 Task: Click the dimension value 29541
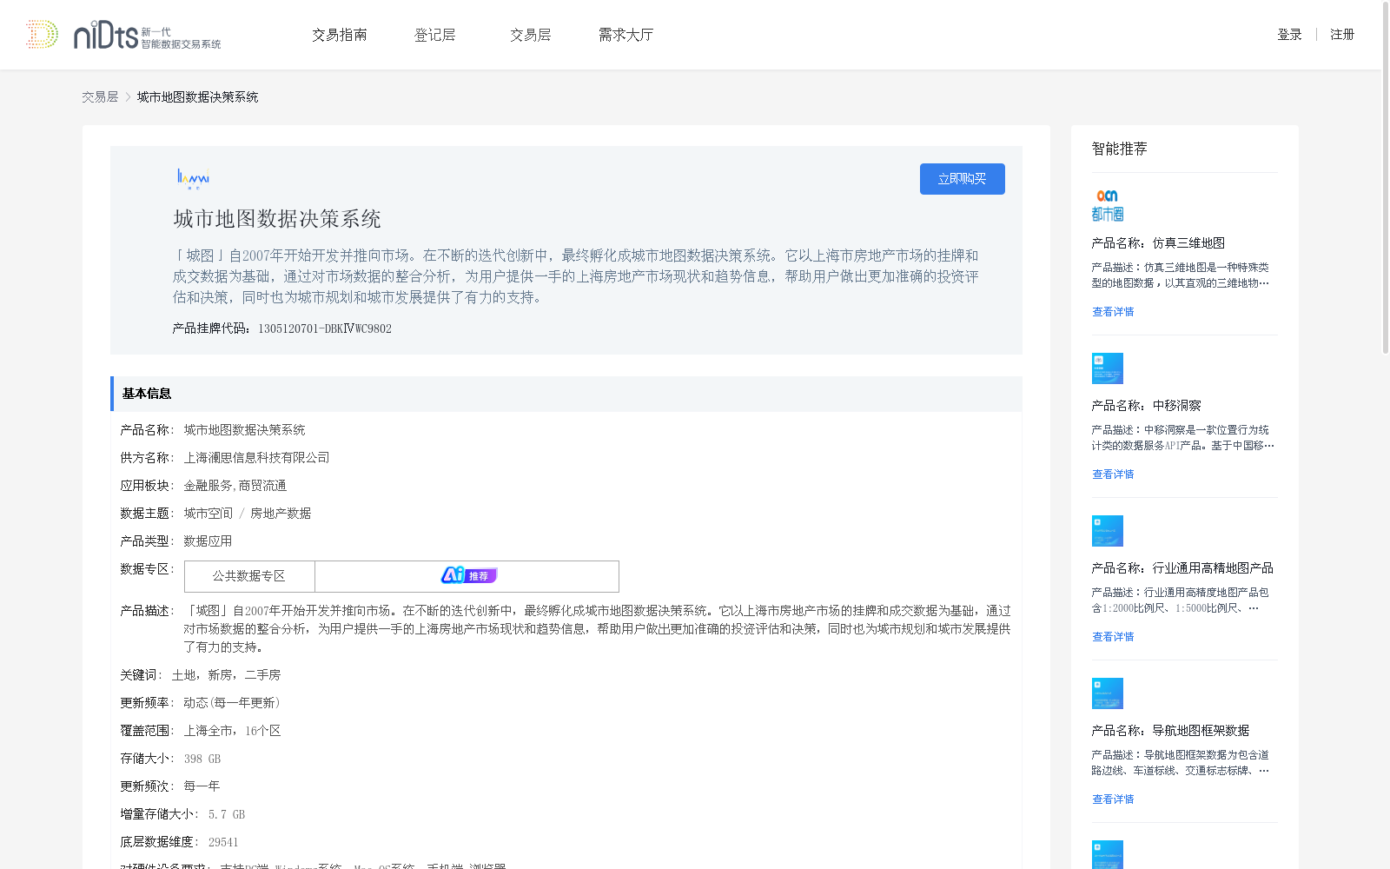(223, 842)
